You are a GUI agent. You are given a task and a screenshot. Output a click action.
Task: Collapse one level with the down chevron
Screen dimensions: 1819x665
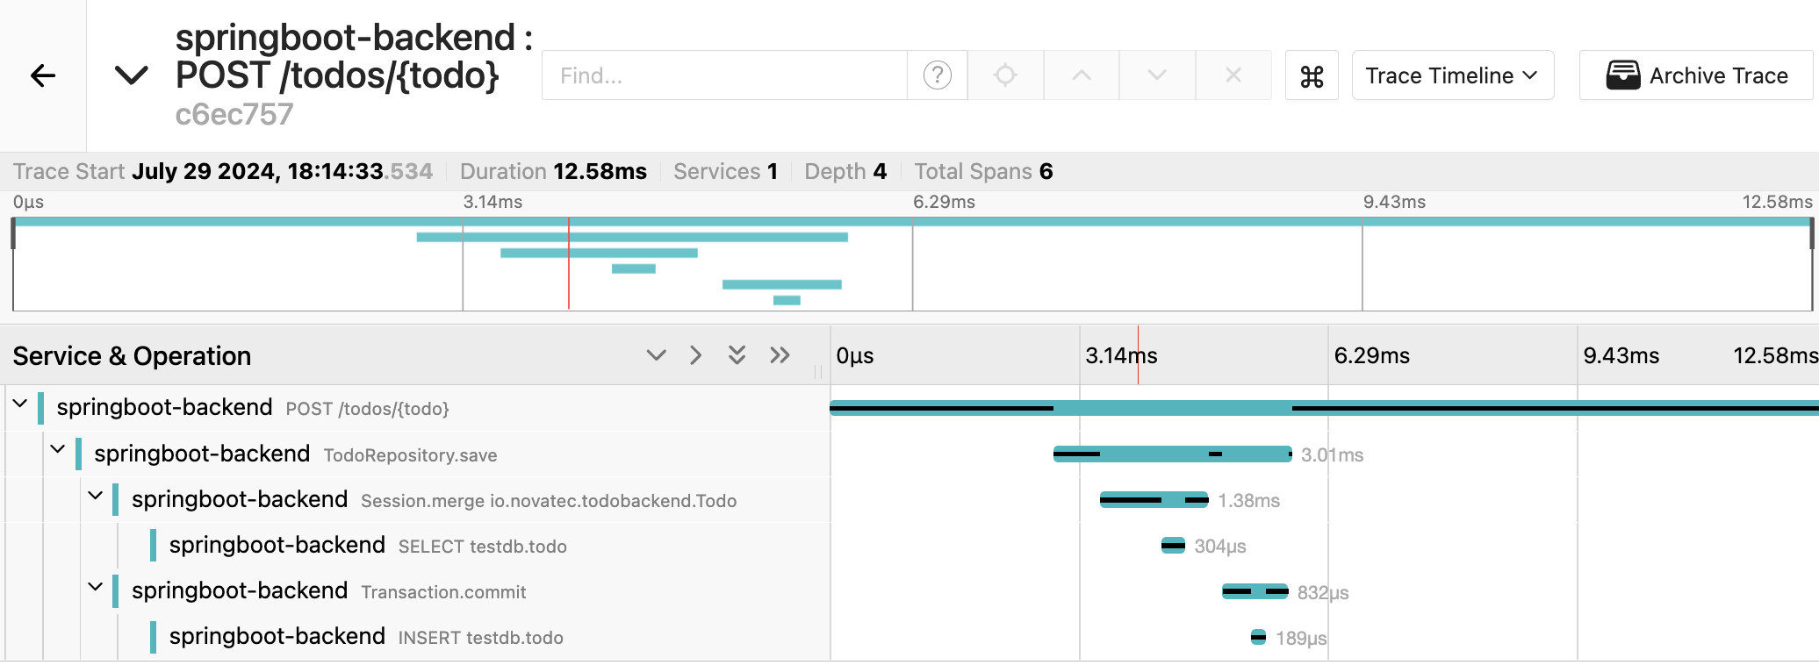click(656, 355)
